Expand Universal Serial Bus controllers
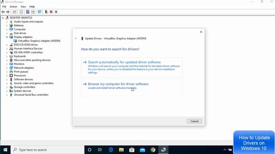275x154 pixels. point(7,95)
